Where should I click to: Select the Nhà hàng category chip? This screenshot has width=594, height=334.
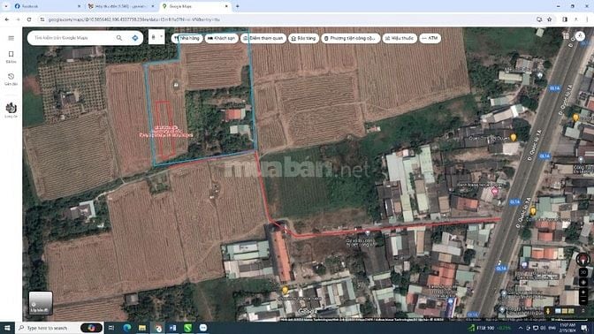(187, 38)
